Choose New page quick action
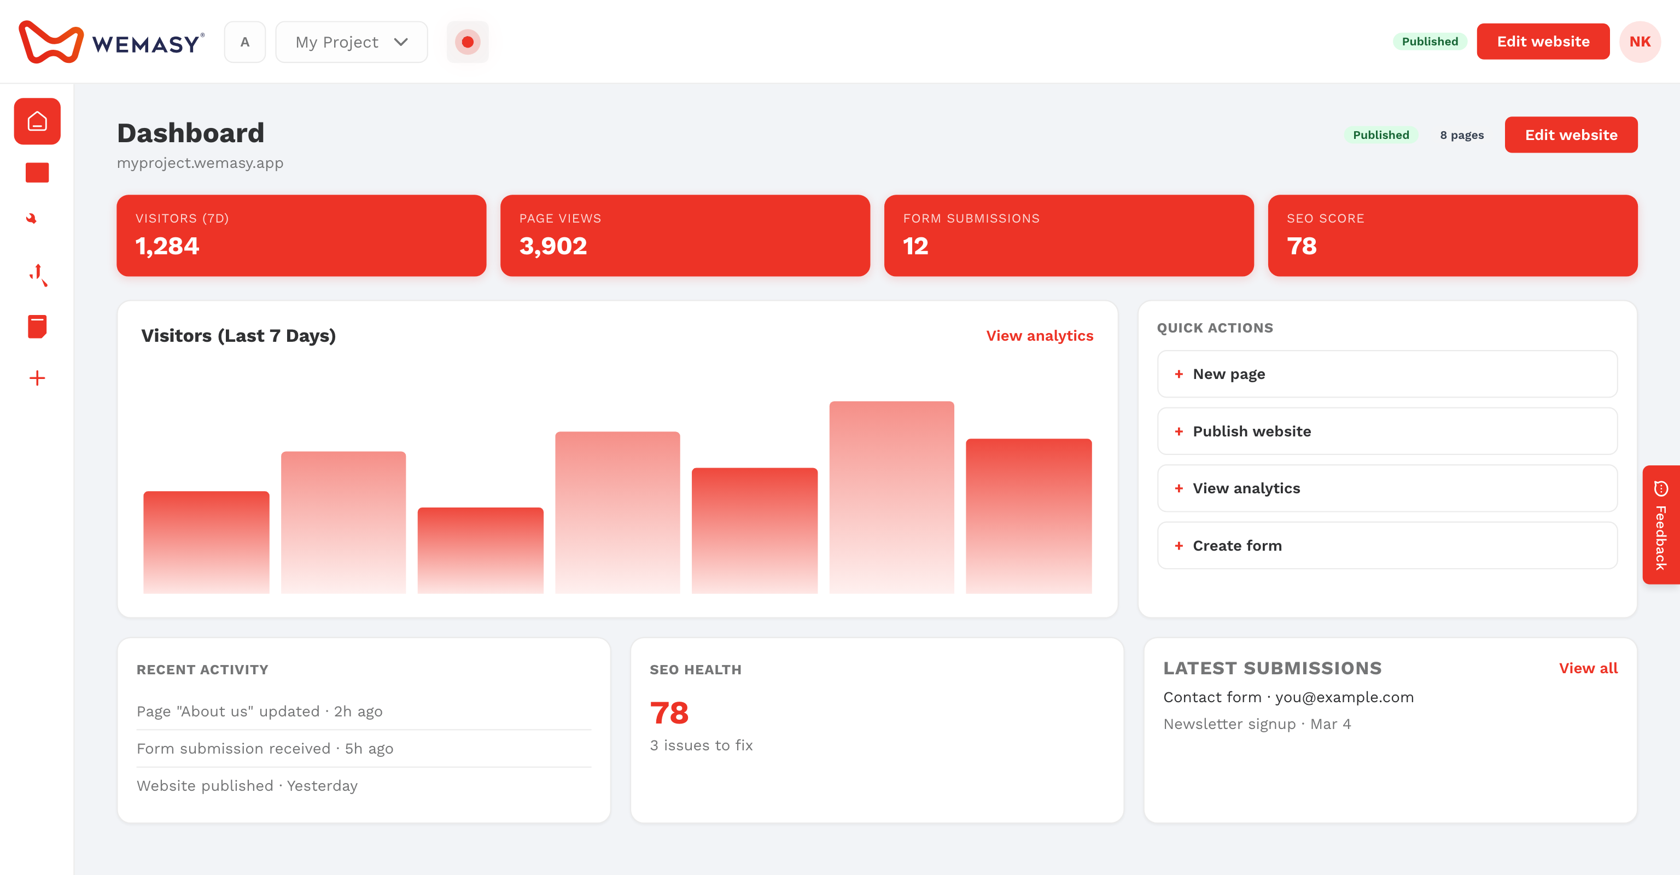The image size is (1680, 875). pos(1387,374)
